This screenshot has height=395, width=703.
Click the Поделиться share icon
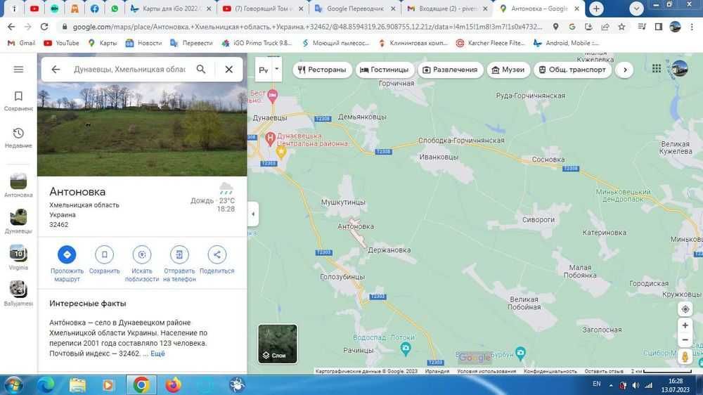(217, 254)
